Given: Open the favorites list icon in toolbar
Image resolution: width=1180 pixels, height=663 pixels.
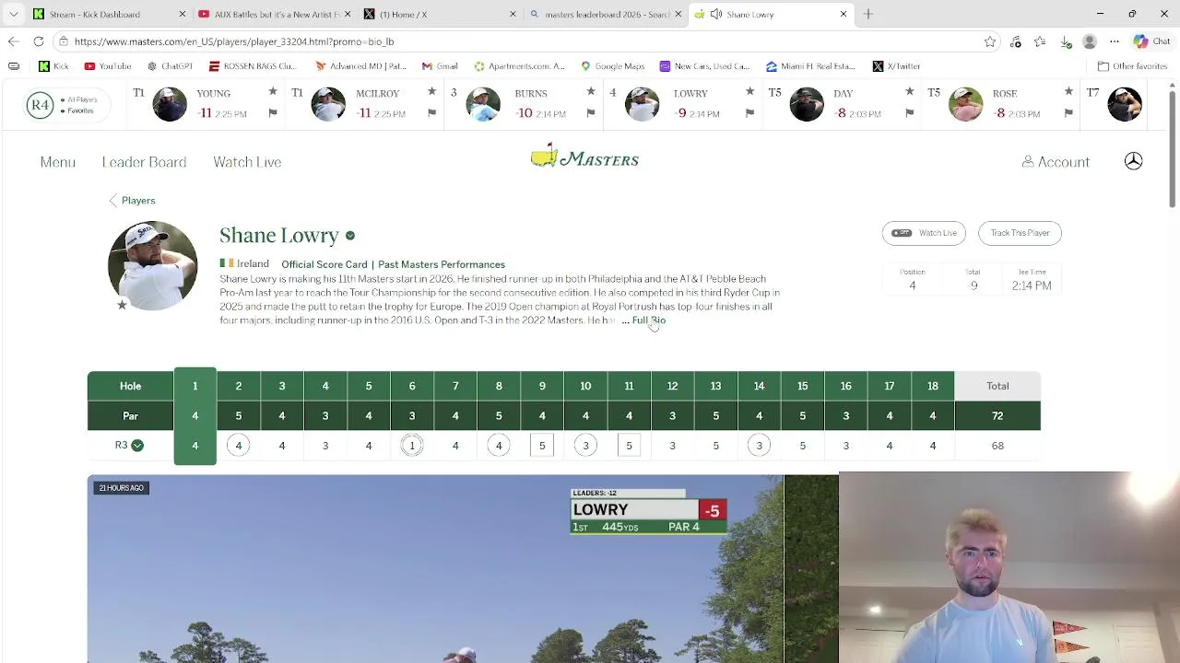Looking at the screenshot, I should click(x=1040, y=41).
